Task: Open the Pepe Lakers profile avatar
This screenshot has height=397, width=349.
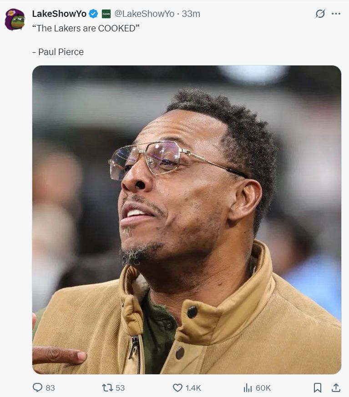Action: (15, 20)
